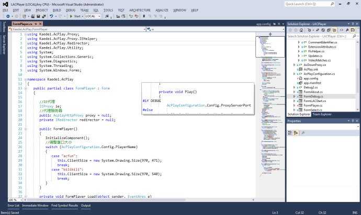Screen dimensions: 361x215
Task: Click the editor horizontal scrollbar thumb
Action: click(106, 200)
